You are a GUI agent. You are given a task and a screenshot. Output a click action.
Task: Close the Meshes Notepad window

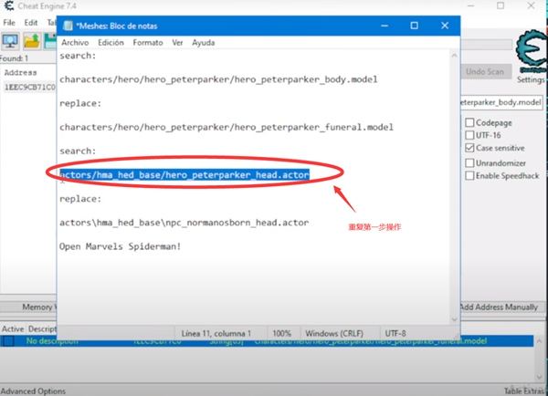coord(445,26)
